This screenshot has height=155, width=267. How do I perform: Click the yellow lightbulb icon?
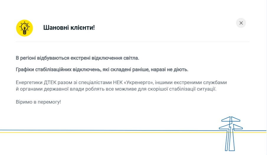pos(24,28)
